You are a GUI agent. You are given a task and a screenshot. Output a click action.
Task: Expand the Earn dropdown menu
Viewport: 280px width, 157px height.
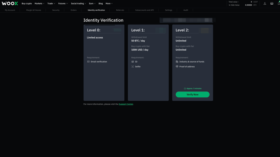(x=92, y=3)
